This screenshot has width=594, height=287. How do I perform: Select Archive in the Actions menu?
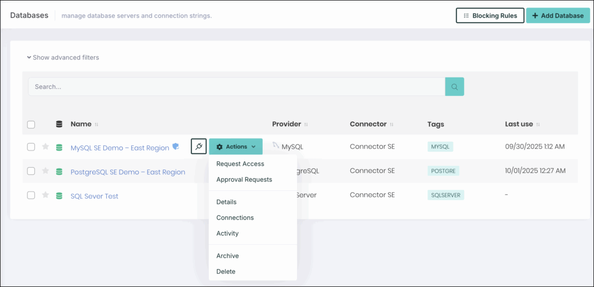click(227, 256)
